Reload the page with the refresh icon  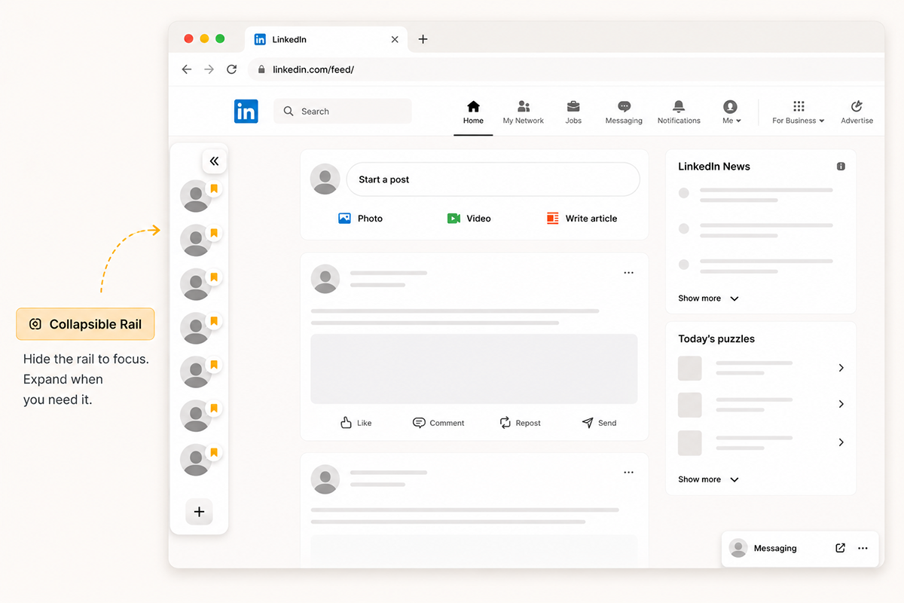tap(231, 69)
